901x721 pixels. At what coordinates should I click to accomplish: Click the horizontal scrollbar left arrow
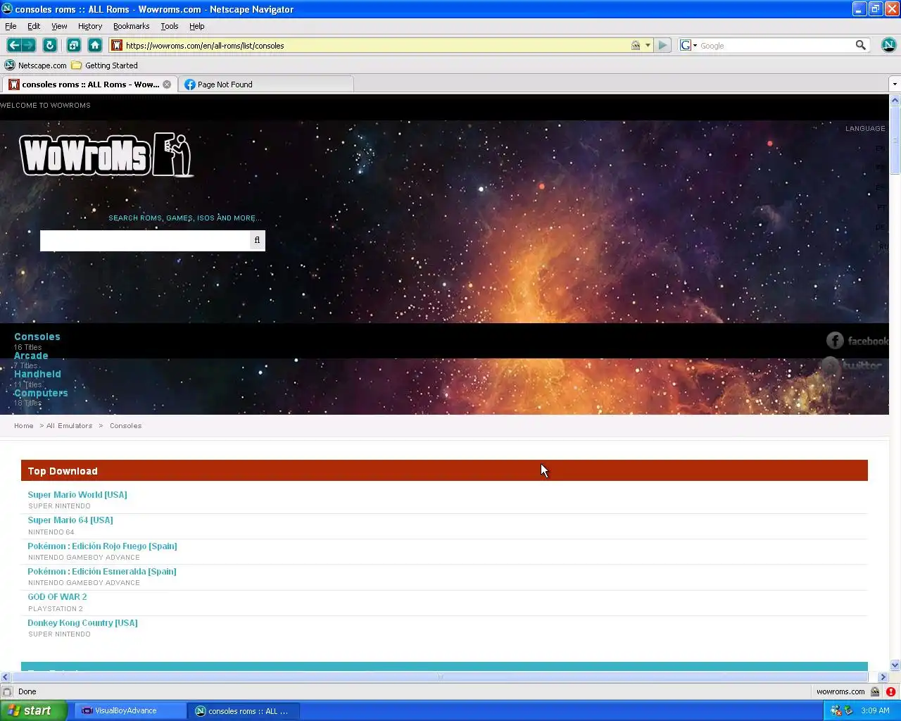click(6, 677)
